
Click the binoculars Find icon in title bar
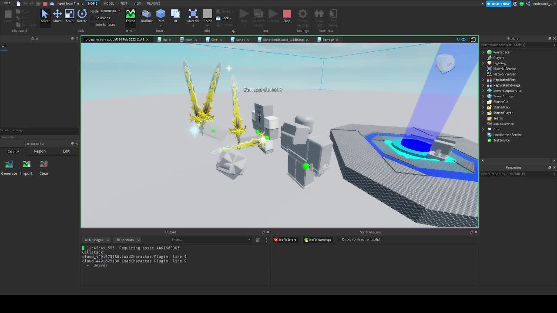pyautogui.click(x=52, y=3)
